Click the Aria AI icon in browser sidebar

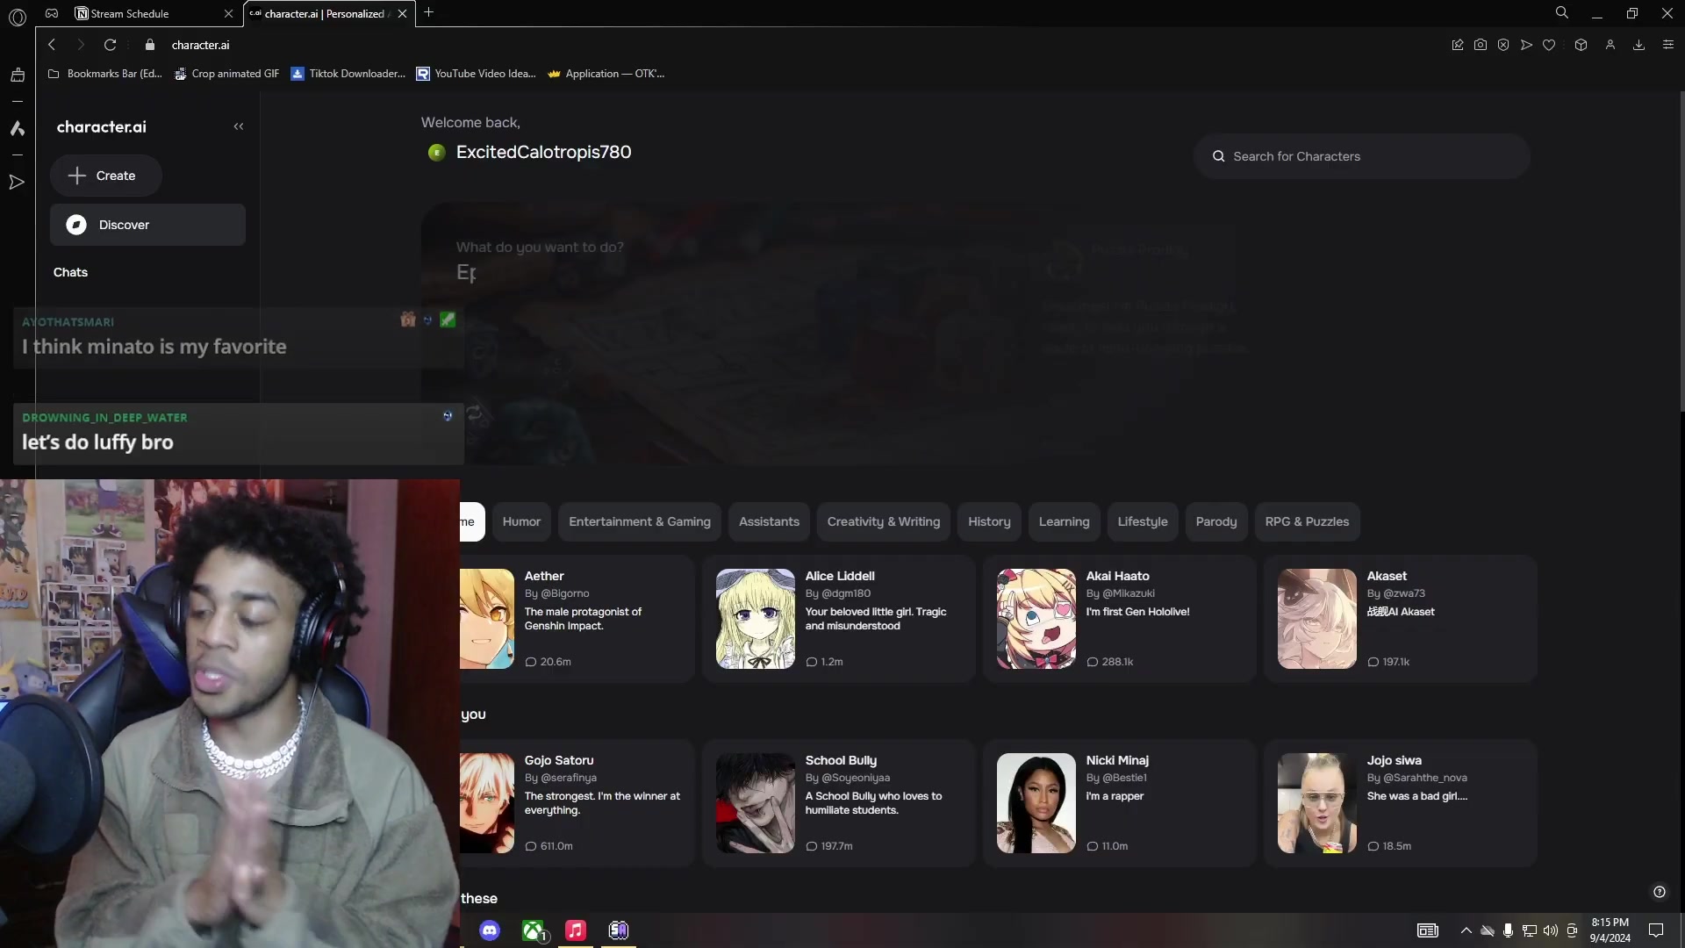17,128
